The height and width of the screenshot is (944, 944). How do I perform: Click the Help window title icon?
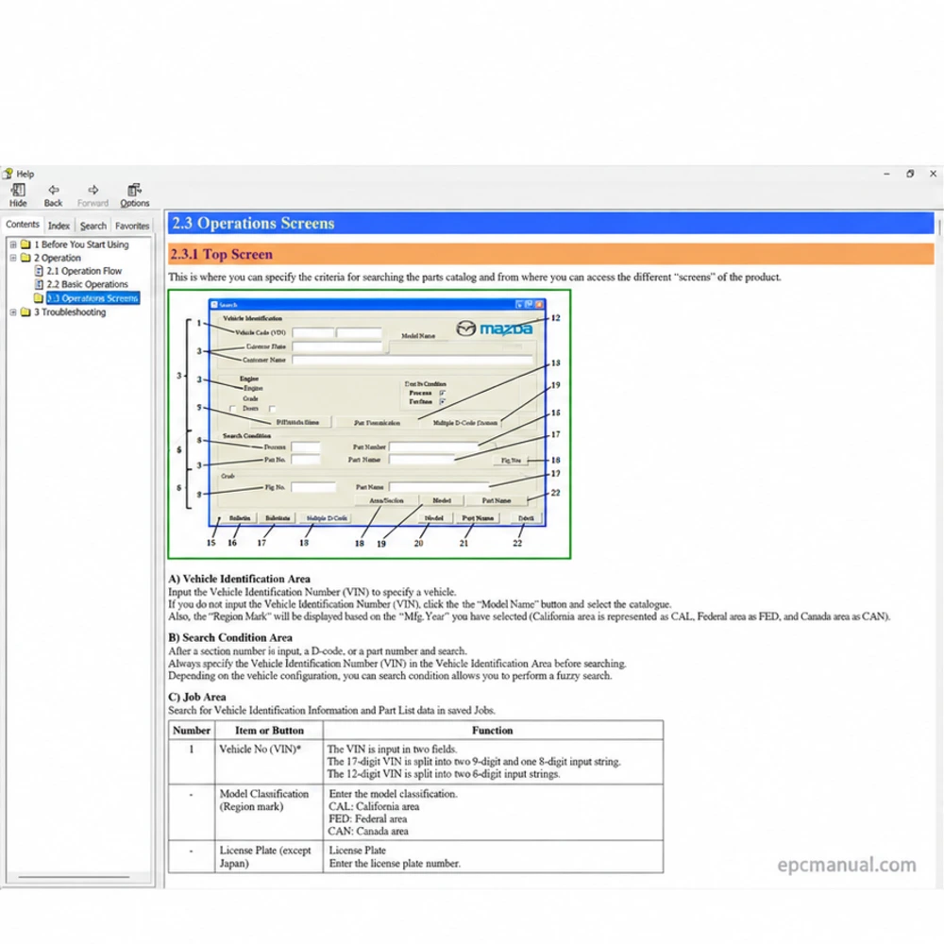pos(8,174)
